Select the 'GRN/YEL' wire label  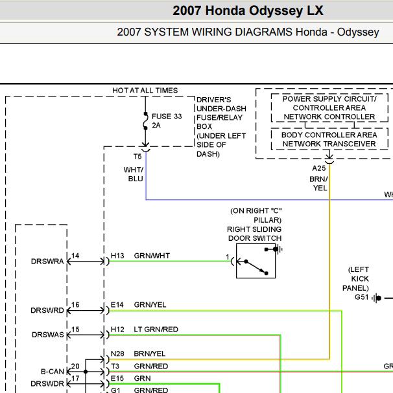tap(150, 305)
